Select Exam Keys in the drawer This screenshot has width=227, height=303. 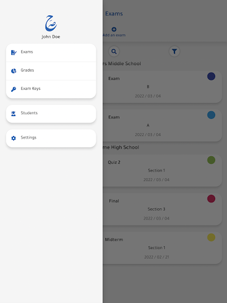[51, 89]
